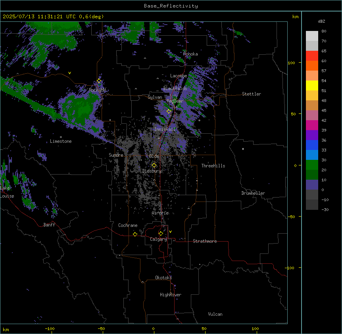
Task: Pick the brown 45-48 dBZ legend swatch
Action: pyautogui.click(x=312, y=105)
